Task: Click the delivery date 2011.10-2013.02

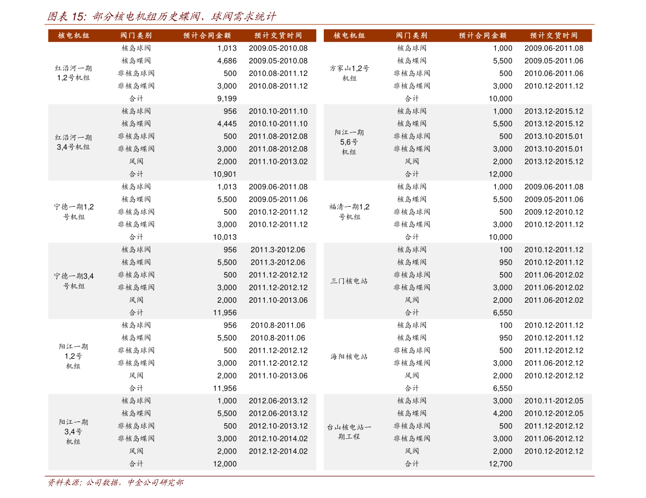Action: [x=278, y=162]
